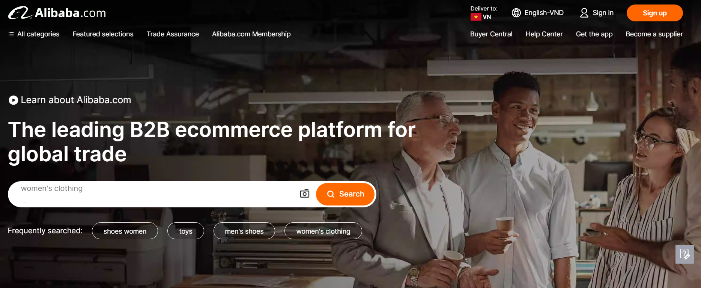Image resolution: width=701 pixels, height=288 pixels.
Task: Click the globe language icon
Action: tap(516, 13)
